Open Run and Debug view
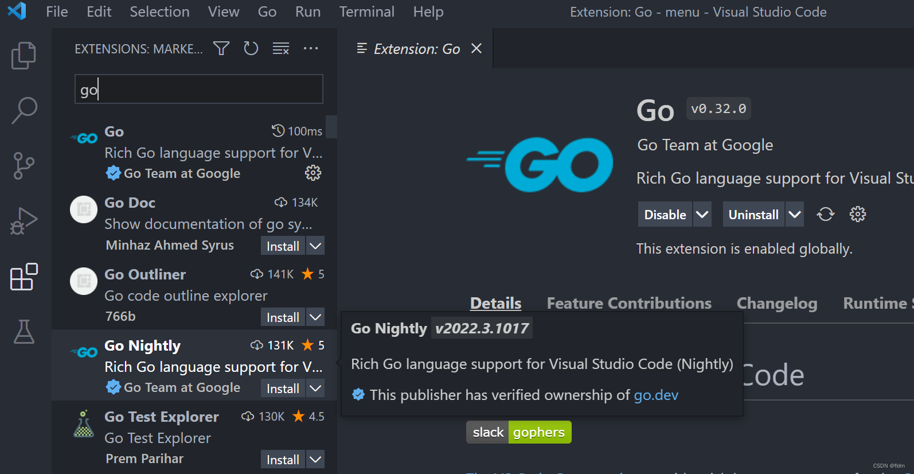 (x=24, y=221)
